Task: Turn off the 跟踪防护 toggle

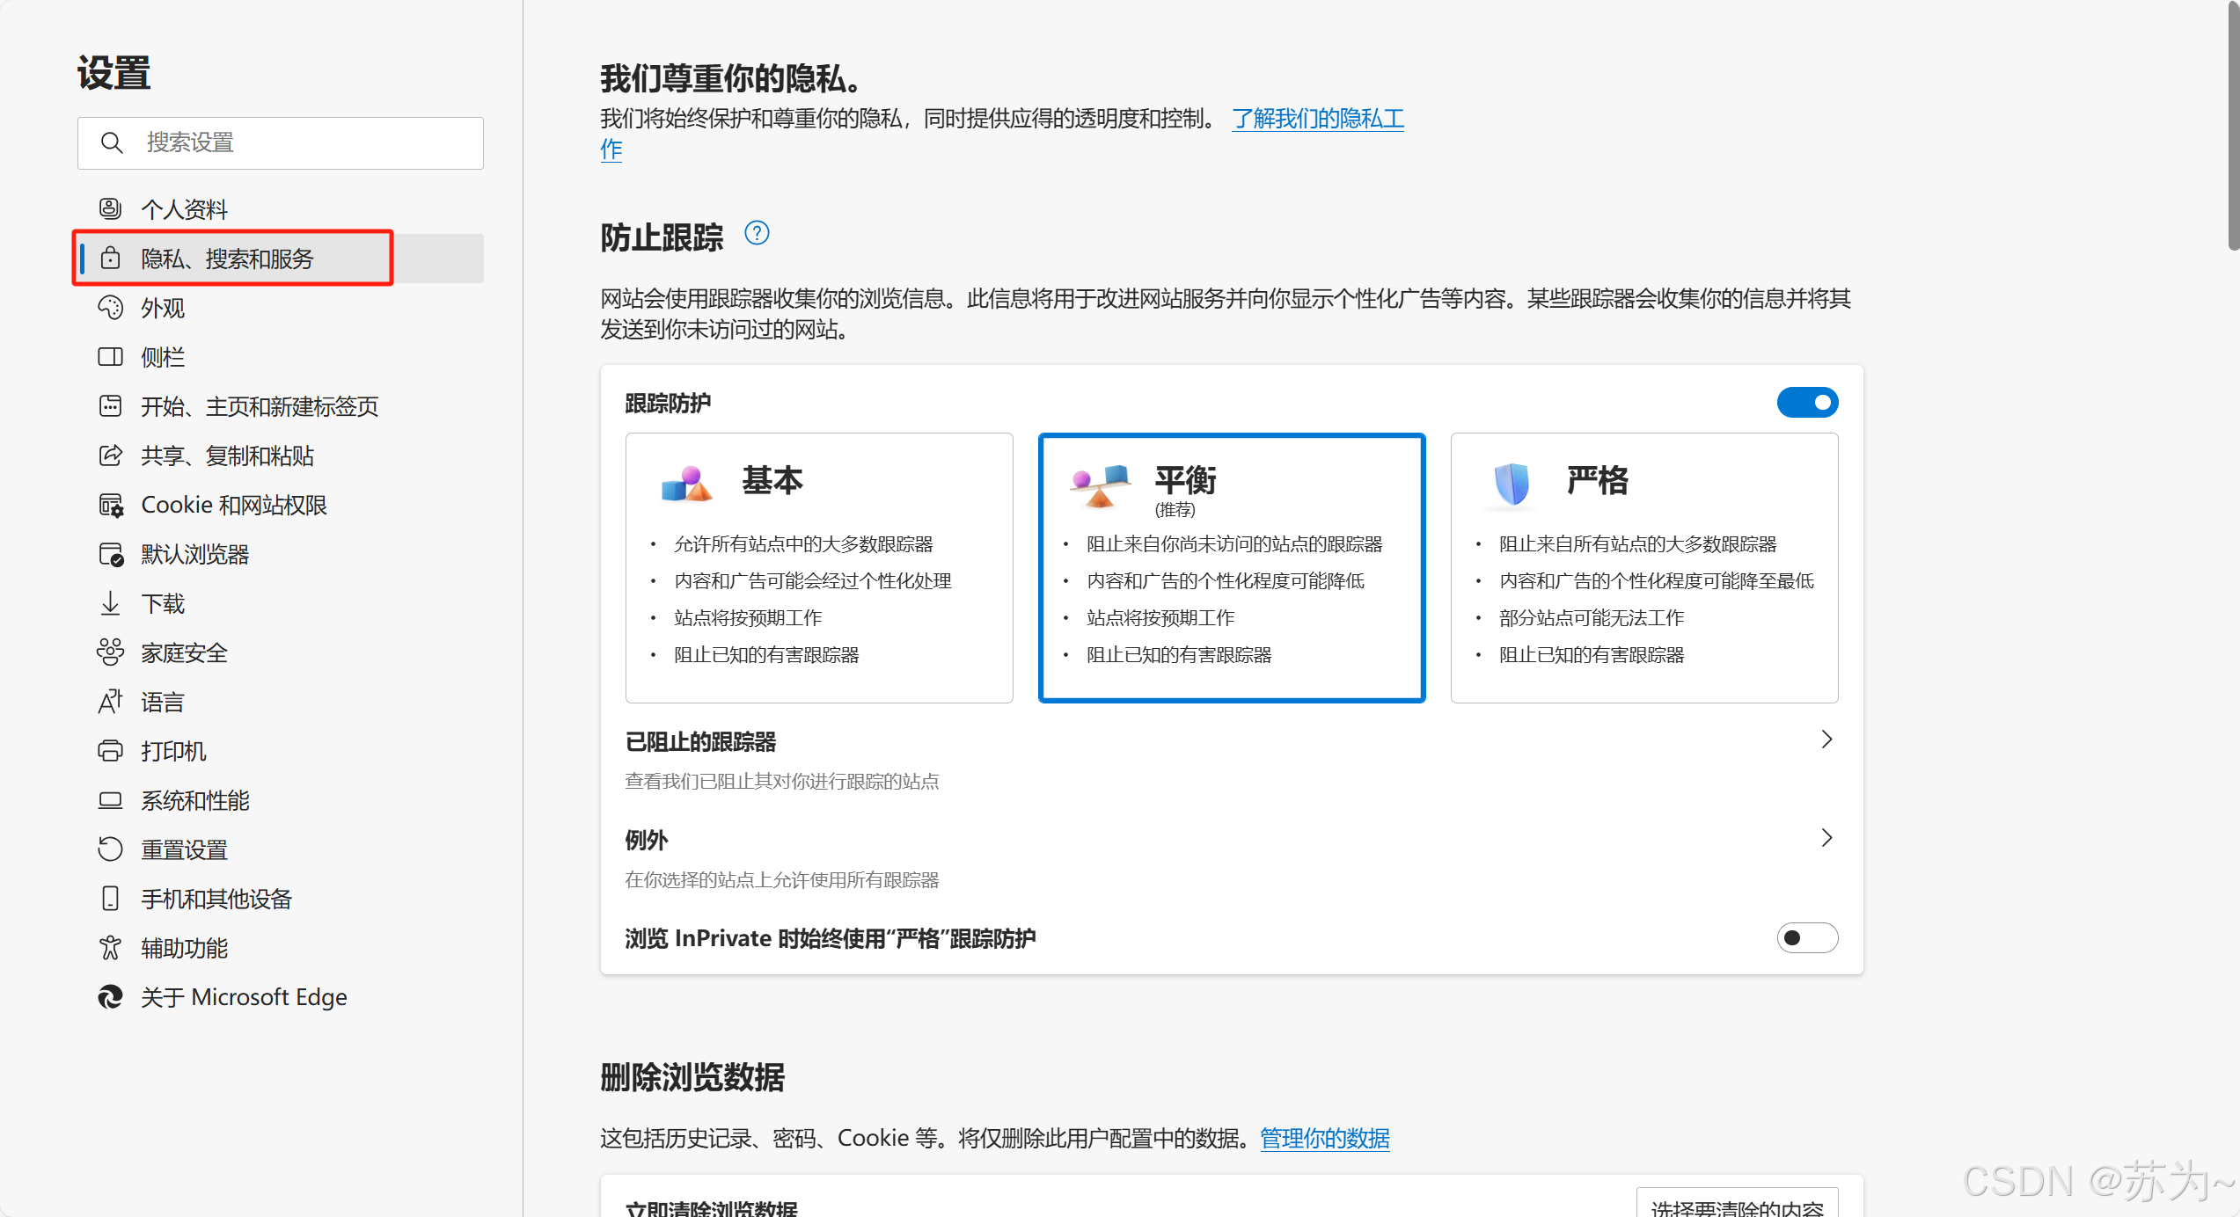Action: [1807, 403]
